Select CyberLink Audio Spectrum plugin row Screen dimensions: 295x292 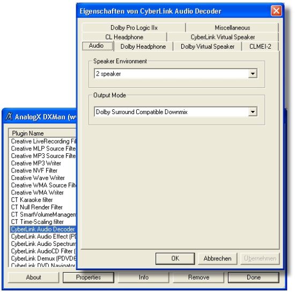pos(43,244)
